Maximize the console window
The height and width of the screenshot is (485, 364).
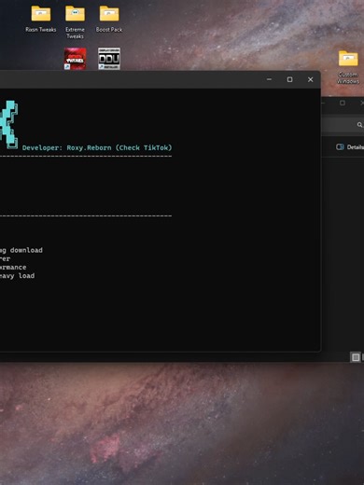[289, 79]
